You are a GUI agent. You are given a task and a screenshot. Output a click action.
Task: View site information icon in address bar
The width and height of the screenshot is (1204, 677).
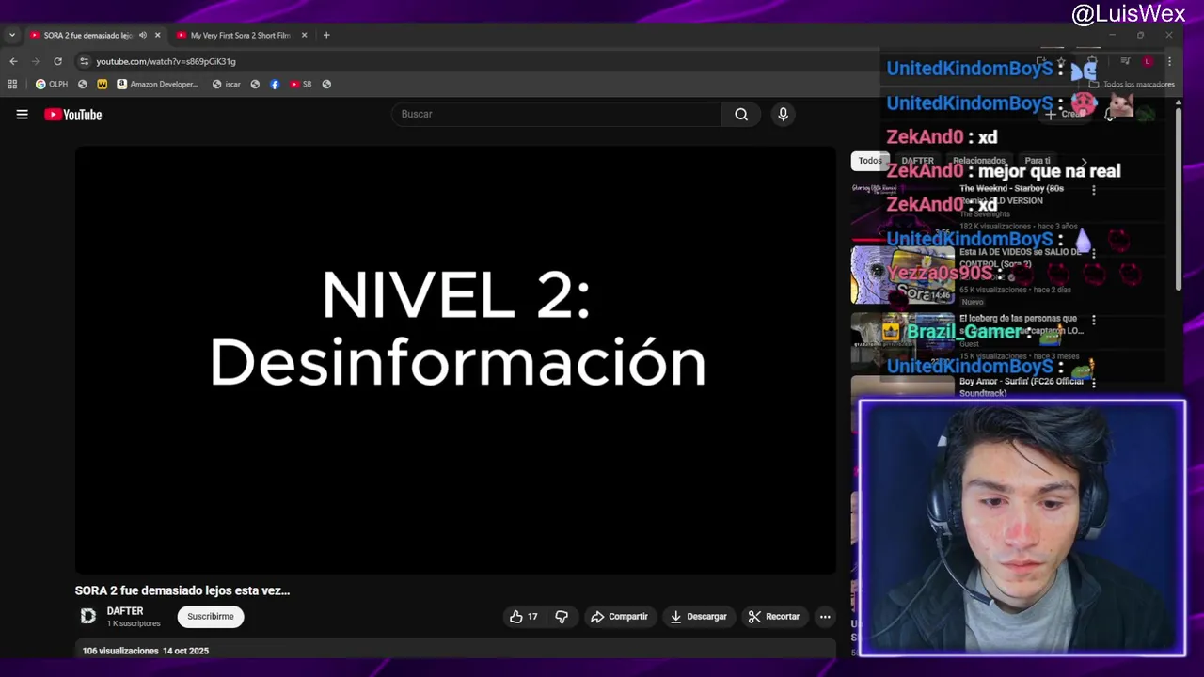click(84, 61)
